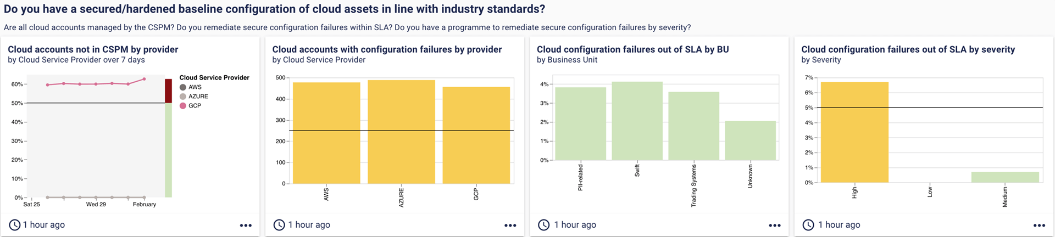Image resolution: width=1055 pixels, height=237 pixels.
Task: Click the AZURE bar in failures chart
Action: pyautogui.click(x=401, y=132)
